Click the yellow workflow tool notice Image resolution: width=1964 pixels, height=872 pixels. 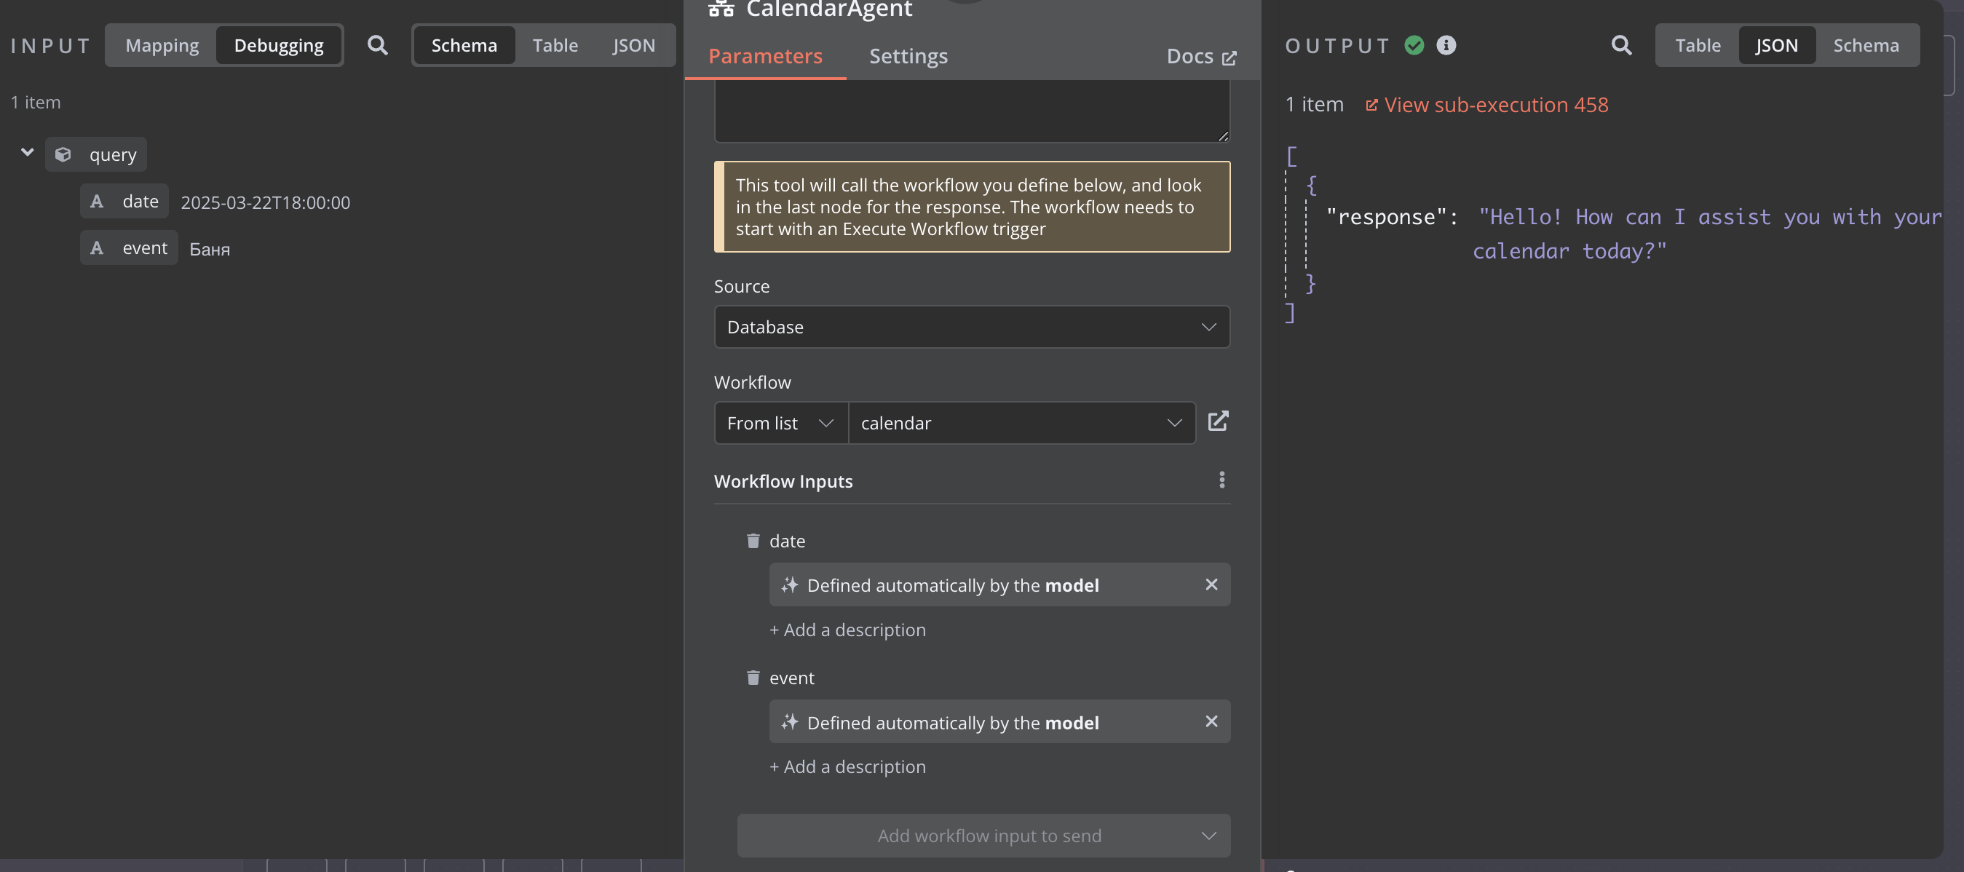pos(971,207)
